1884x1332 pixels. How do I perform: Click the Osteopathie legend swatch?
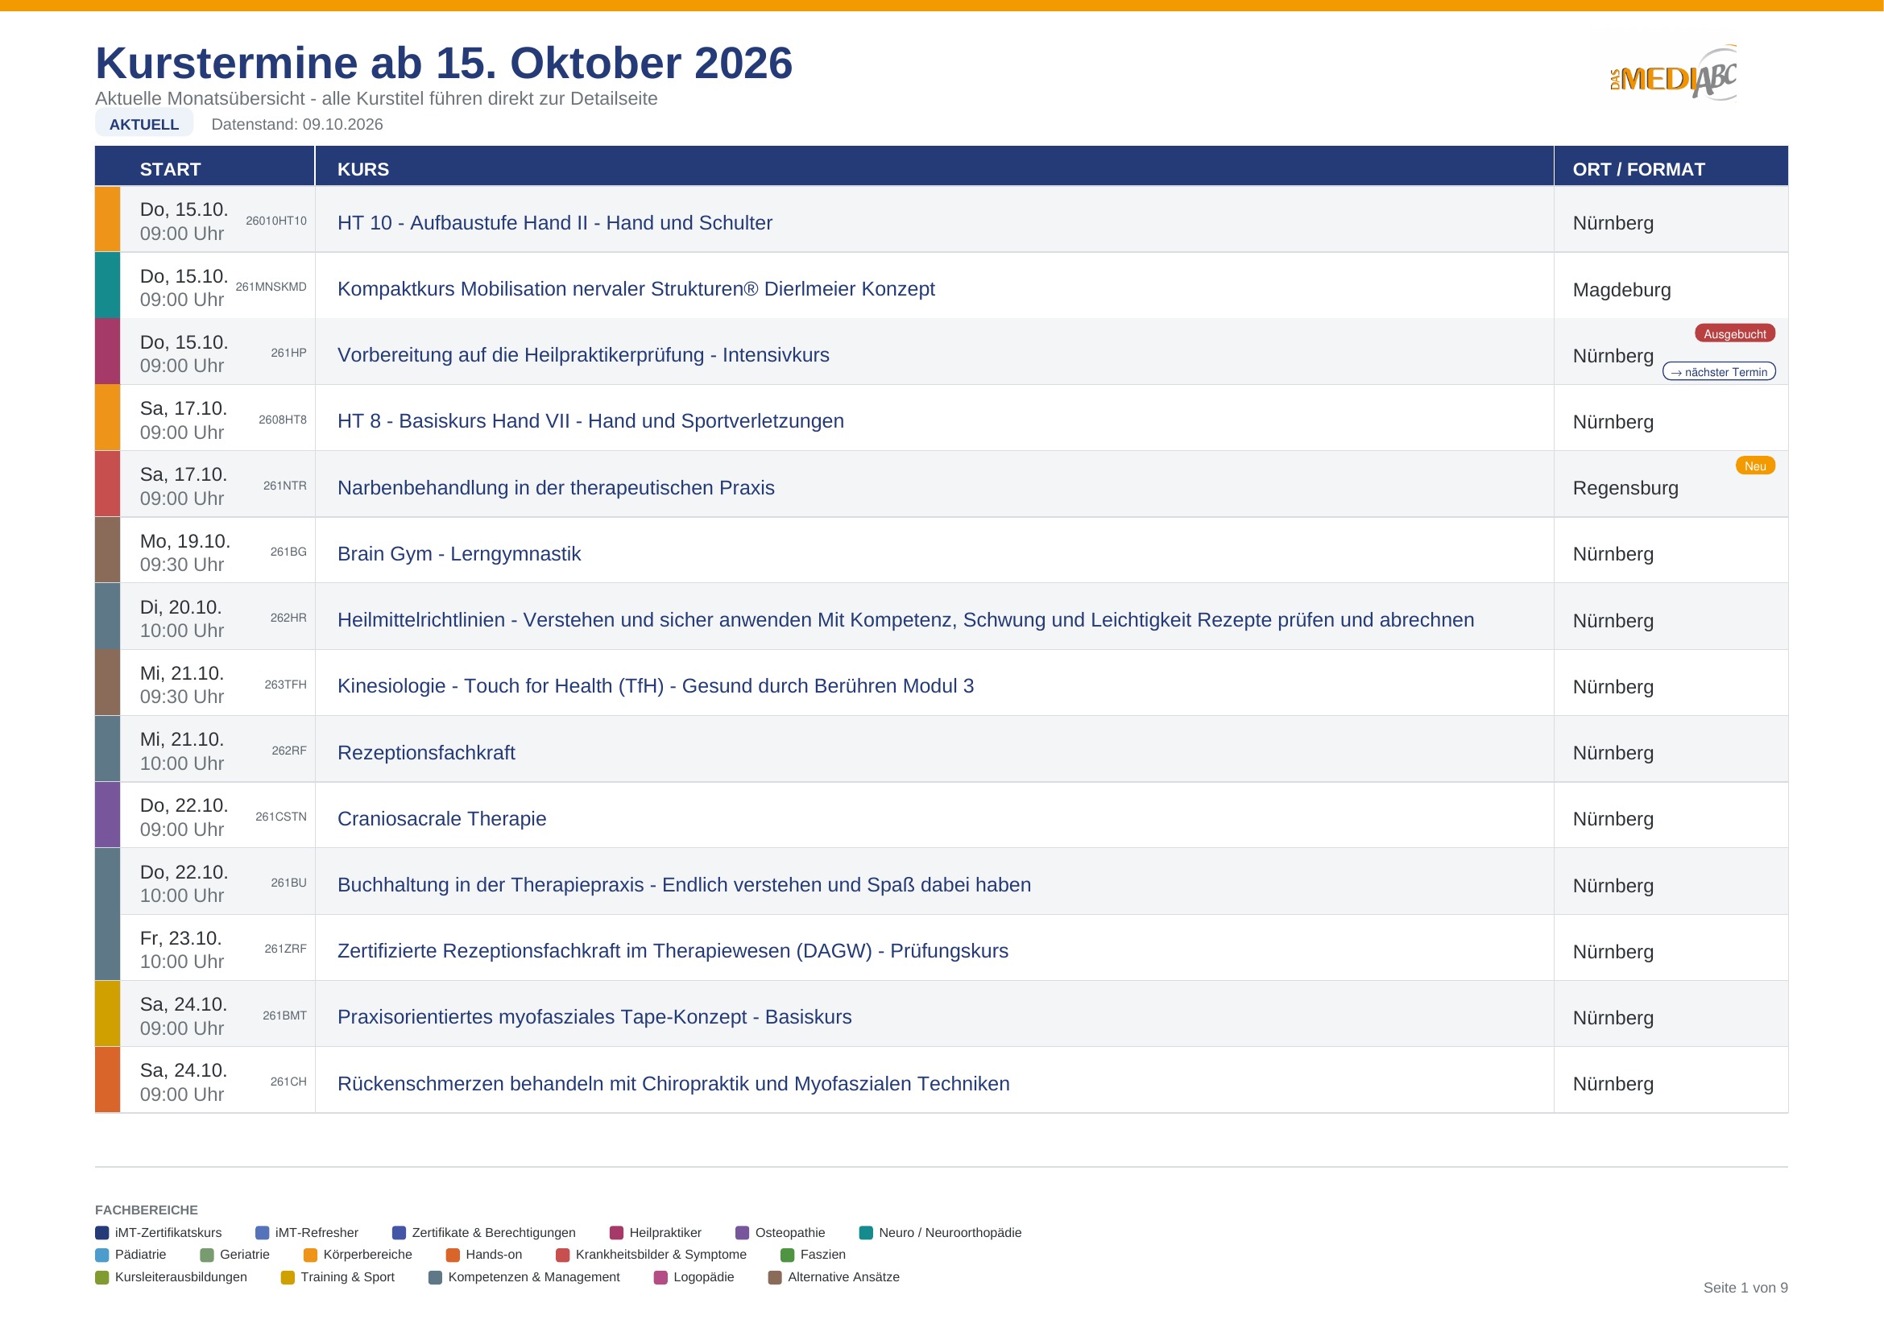[743, 1232]
